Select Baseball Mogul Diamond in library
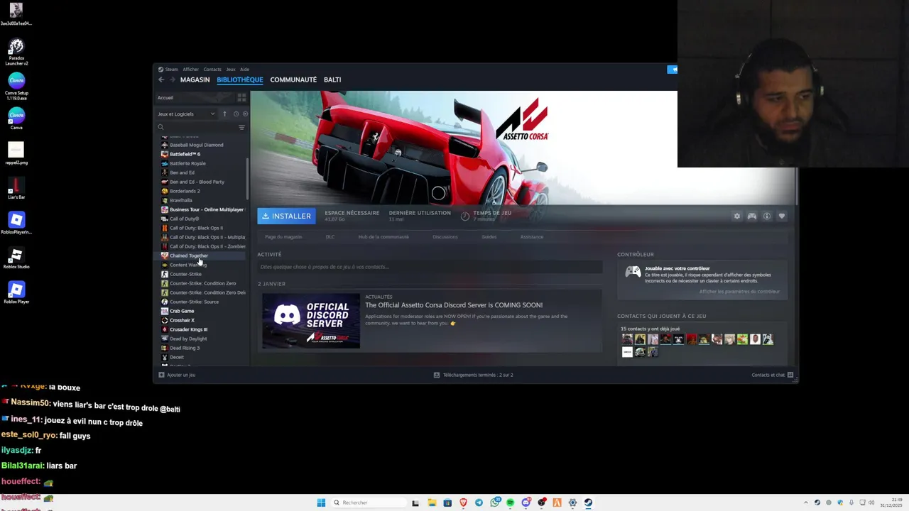This screenshot has height=511, width=909. click(196, 145)
